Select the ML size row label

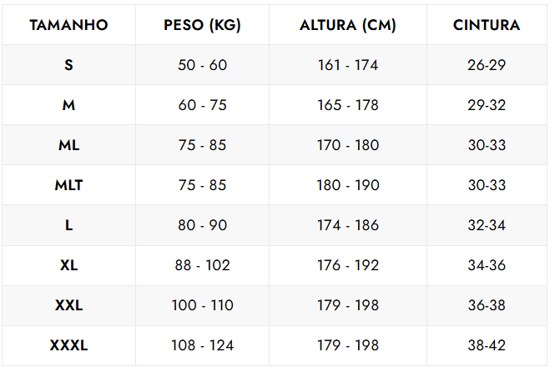(x=68, y=145)
